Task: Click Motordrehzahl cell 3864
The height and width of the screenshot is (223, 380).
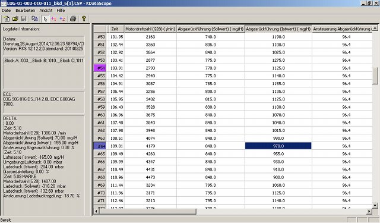Action: coord(150,52)
